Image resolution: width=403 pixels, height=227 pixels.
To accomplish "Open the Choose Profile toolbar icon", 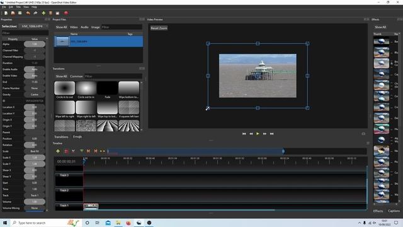I will point(50,13).
